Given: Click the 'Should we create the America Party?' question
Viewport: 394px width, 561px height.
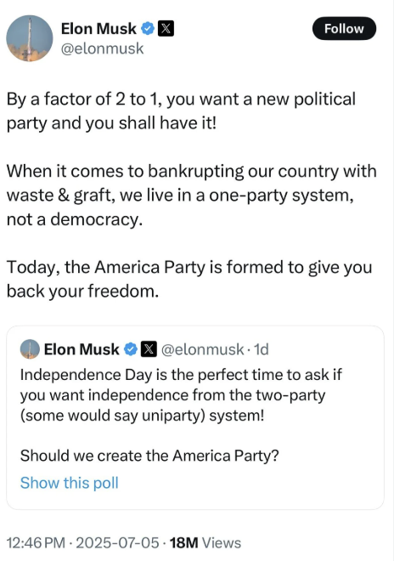Looking at the screenshot, I should coord(149,456).
